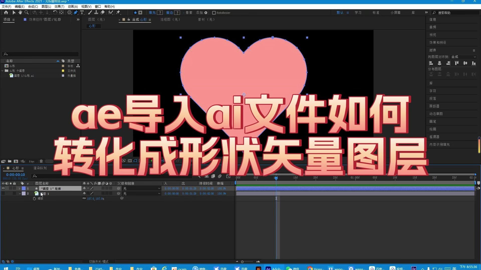Viewport: 481px width, 270px height.
Task: Select the Pen tool
Action: 76,12
